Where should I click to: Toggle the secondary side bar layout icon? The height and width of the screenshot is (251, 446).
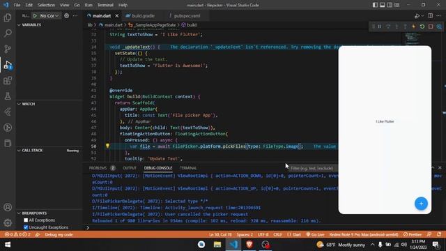click(x=390, y=5)
